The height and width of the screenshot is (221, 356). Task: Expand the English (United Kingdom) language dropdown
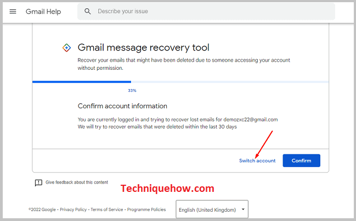pos(212,209)
